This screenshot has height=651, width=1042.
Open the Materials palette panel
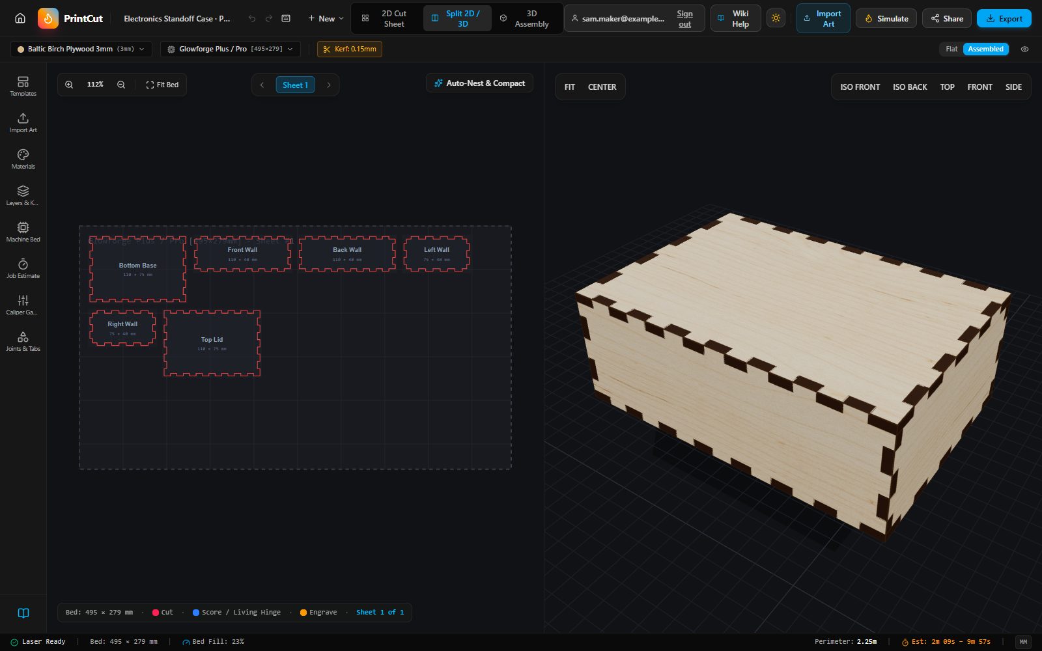tap(23, 159)
